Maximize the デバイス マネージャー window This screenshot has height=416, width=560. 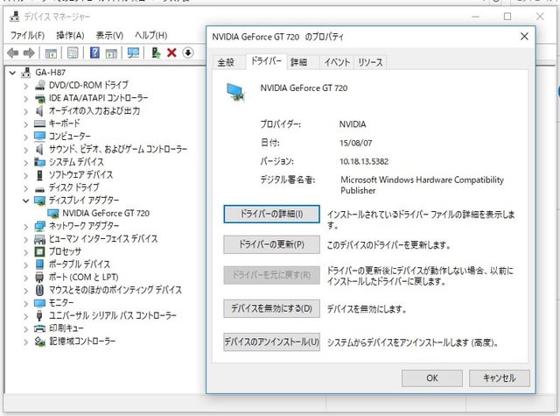tap(507, 17)
